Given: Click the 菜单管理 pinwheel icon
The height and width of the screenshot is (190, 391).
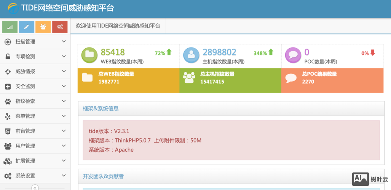Looking at the screenshot, I should [8, 116].
